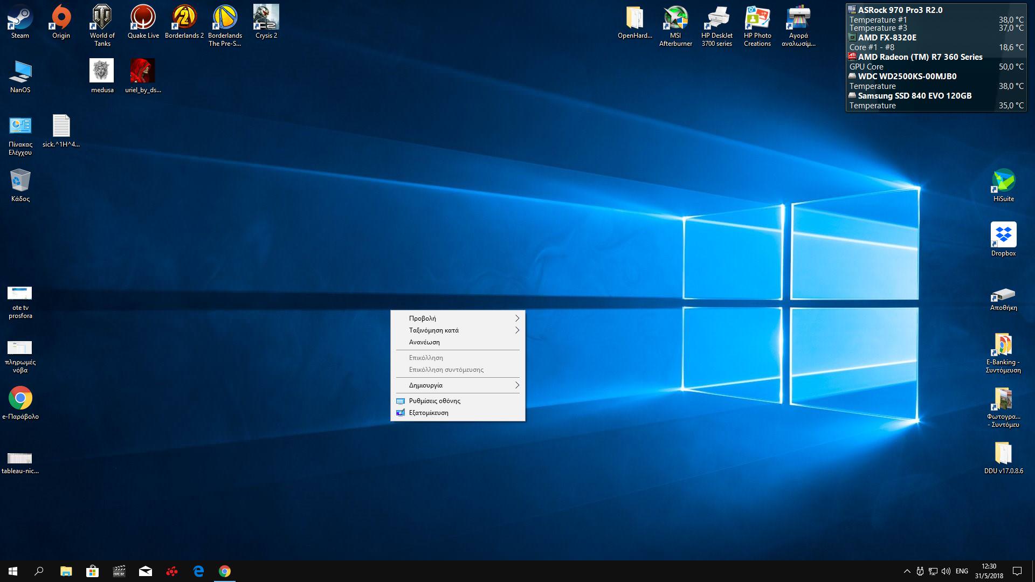Image resolution: width=1035 pixels, height=582 pixels.
Task: Open network status tray icon
Action: pos(933,571)
